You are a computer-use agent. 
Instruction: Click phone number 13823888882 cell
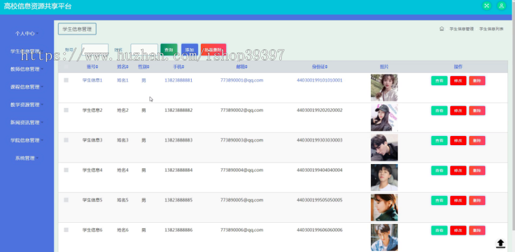(179, 110)
